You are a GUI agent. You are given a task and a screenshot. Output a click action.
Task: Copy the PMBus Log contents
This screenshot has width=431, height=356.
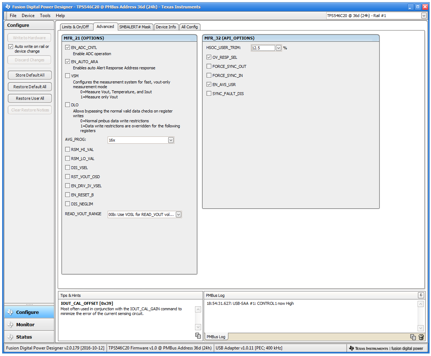click(413, 337)
